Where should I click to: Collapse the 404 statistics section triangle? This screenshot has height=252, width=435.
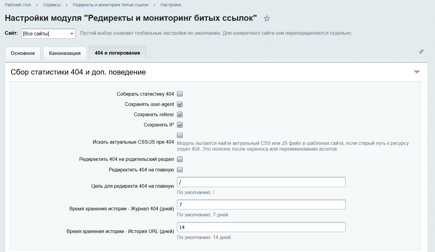(x=417, y=72)
